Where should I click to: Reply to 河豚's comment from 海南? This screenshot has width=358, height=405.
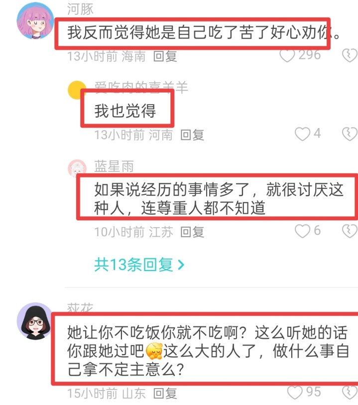pos(165,56)
